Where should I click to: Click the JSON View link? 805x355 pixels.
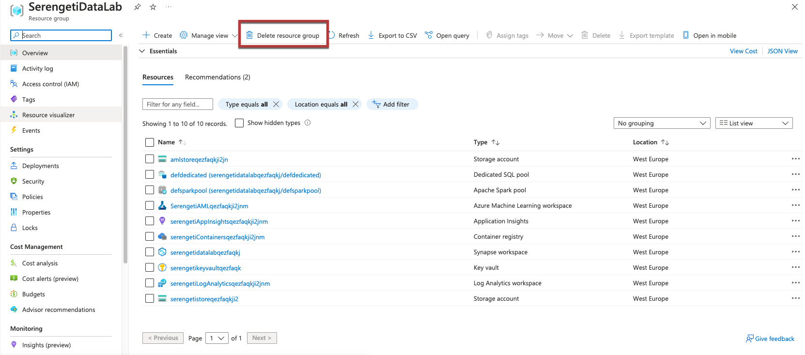click(782, 51)
